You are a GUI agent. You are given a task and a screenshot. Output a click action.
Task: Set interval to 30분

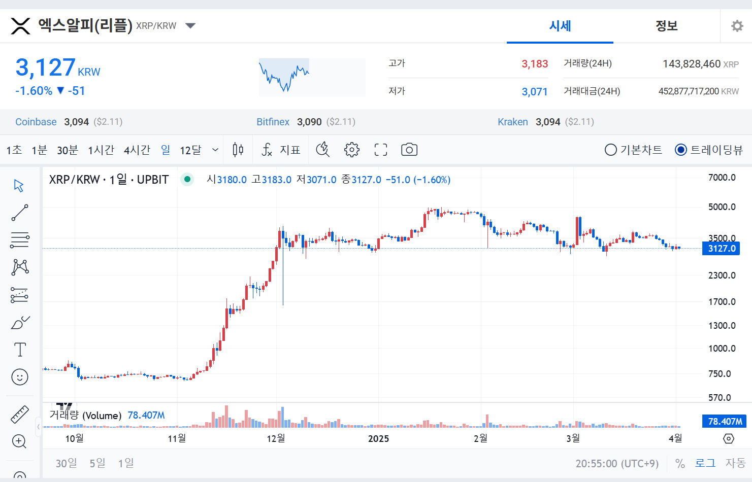pyautogui.click(x=68, y=150)
